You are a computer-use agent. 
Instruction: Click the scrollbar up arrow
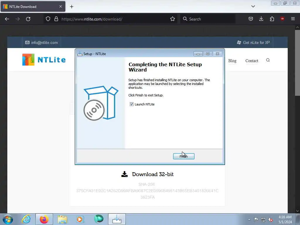[297, 27]
